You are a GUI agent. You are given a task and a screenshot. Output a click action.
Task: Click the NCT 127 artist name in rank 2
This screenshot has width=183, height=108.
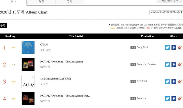click(x=45, y=67)
